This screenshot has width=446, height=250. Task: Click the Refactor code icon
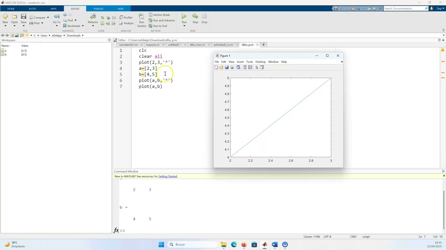[93, 16]
